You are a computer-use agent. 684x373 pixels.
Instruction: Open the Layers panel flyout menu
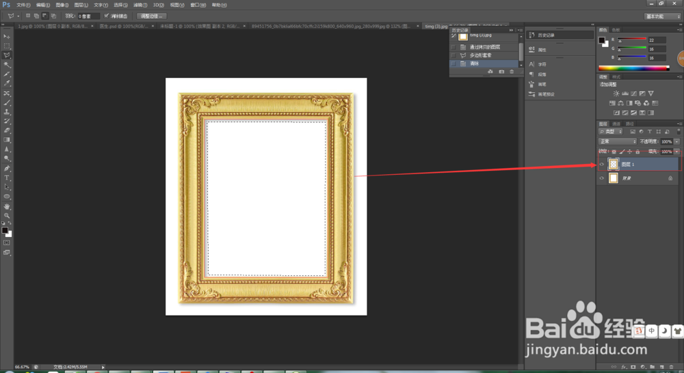pos(679,124)
